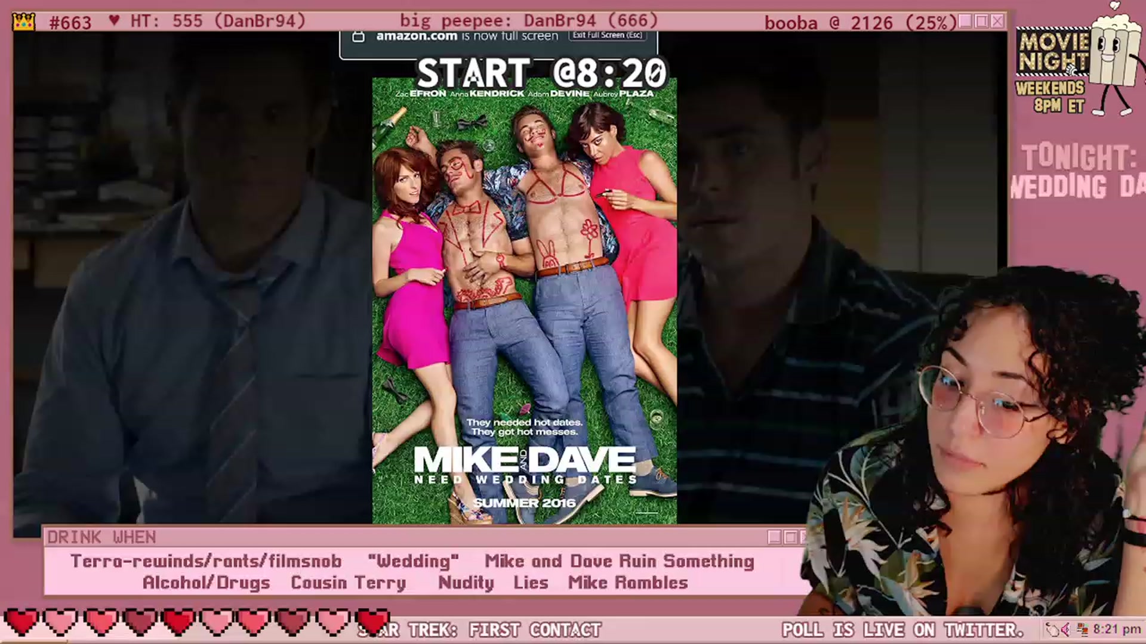Click the "Lies" drink rule
The image size is (1146, 644).
point(531,583)
